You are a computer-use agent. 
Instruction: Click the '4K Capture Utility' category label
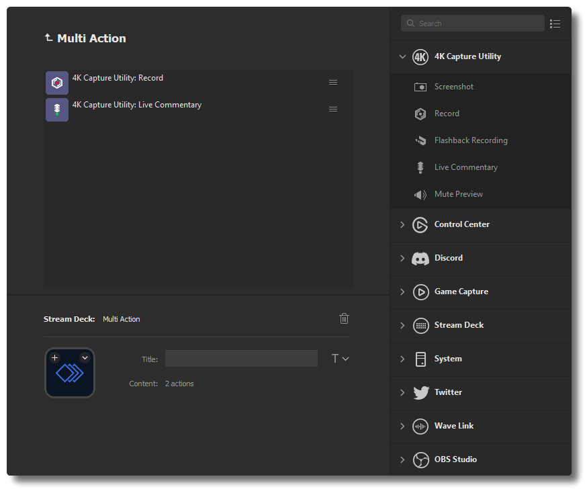pyautogui.click(x=467, y=56)
